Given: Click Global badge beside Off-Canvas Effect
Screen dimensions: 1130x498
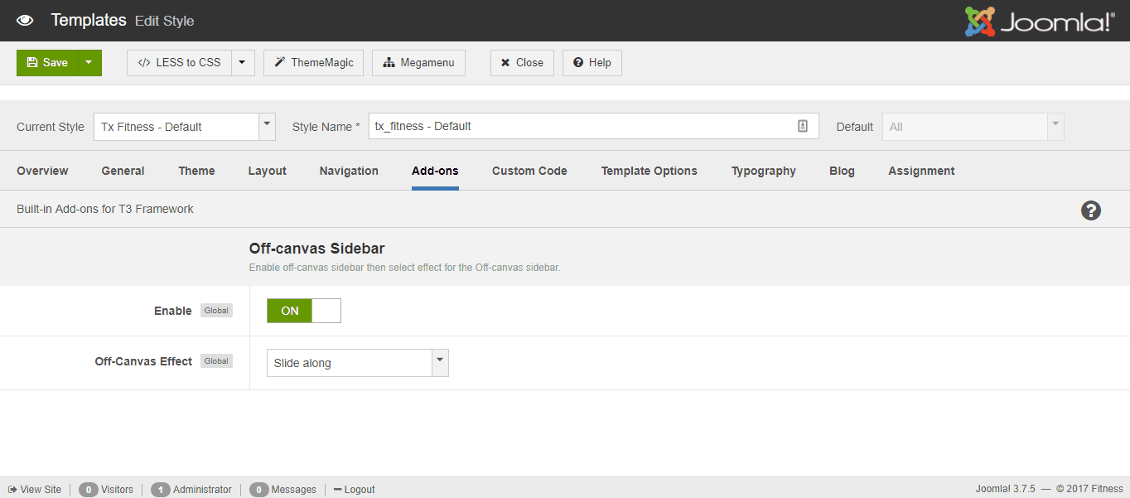Looking at the screenshot, I should coord(216,361).
